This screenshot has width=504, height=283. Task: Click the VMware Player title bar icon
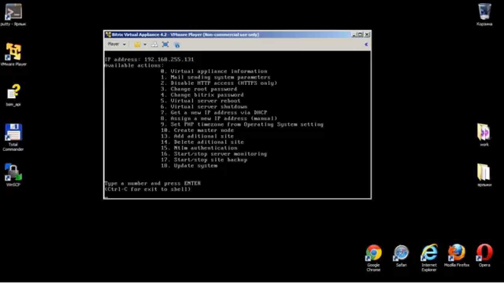pos(108,35)
